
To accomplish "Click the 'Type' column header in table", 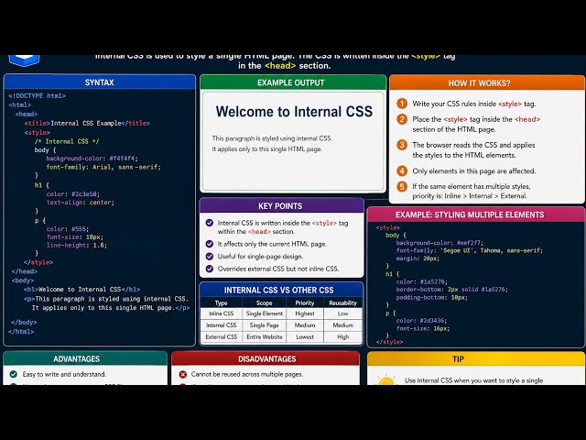I will coord(222,303).
